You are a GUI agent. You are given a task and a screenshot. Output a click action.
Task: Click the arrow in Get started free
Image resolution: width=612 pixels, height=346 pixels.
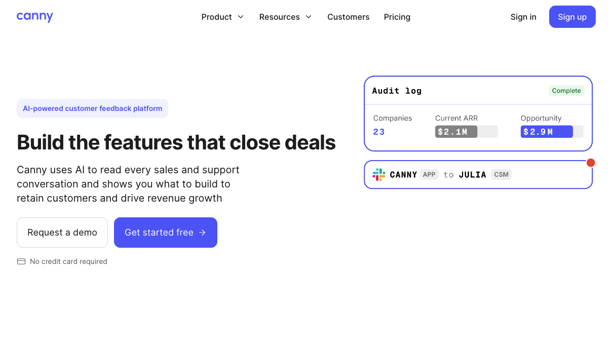[202, 233]
